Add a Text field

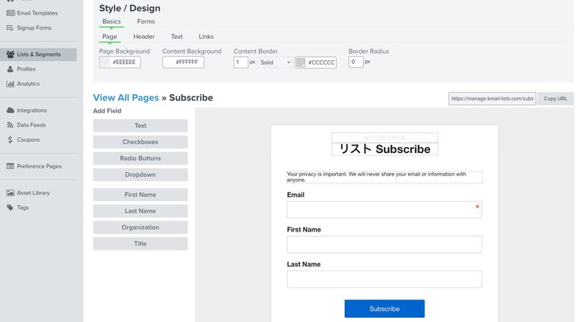point(140,126)
